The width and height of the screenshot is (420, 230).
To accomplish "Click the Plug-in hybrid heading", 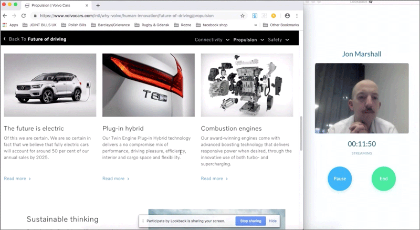I will click(x=123, y=129).
